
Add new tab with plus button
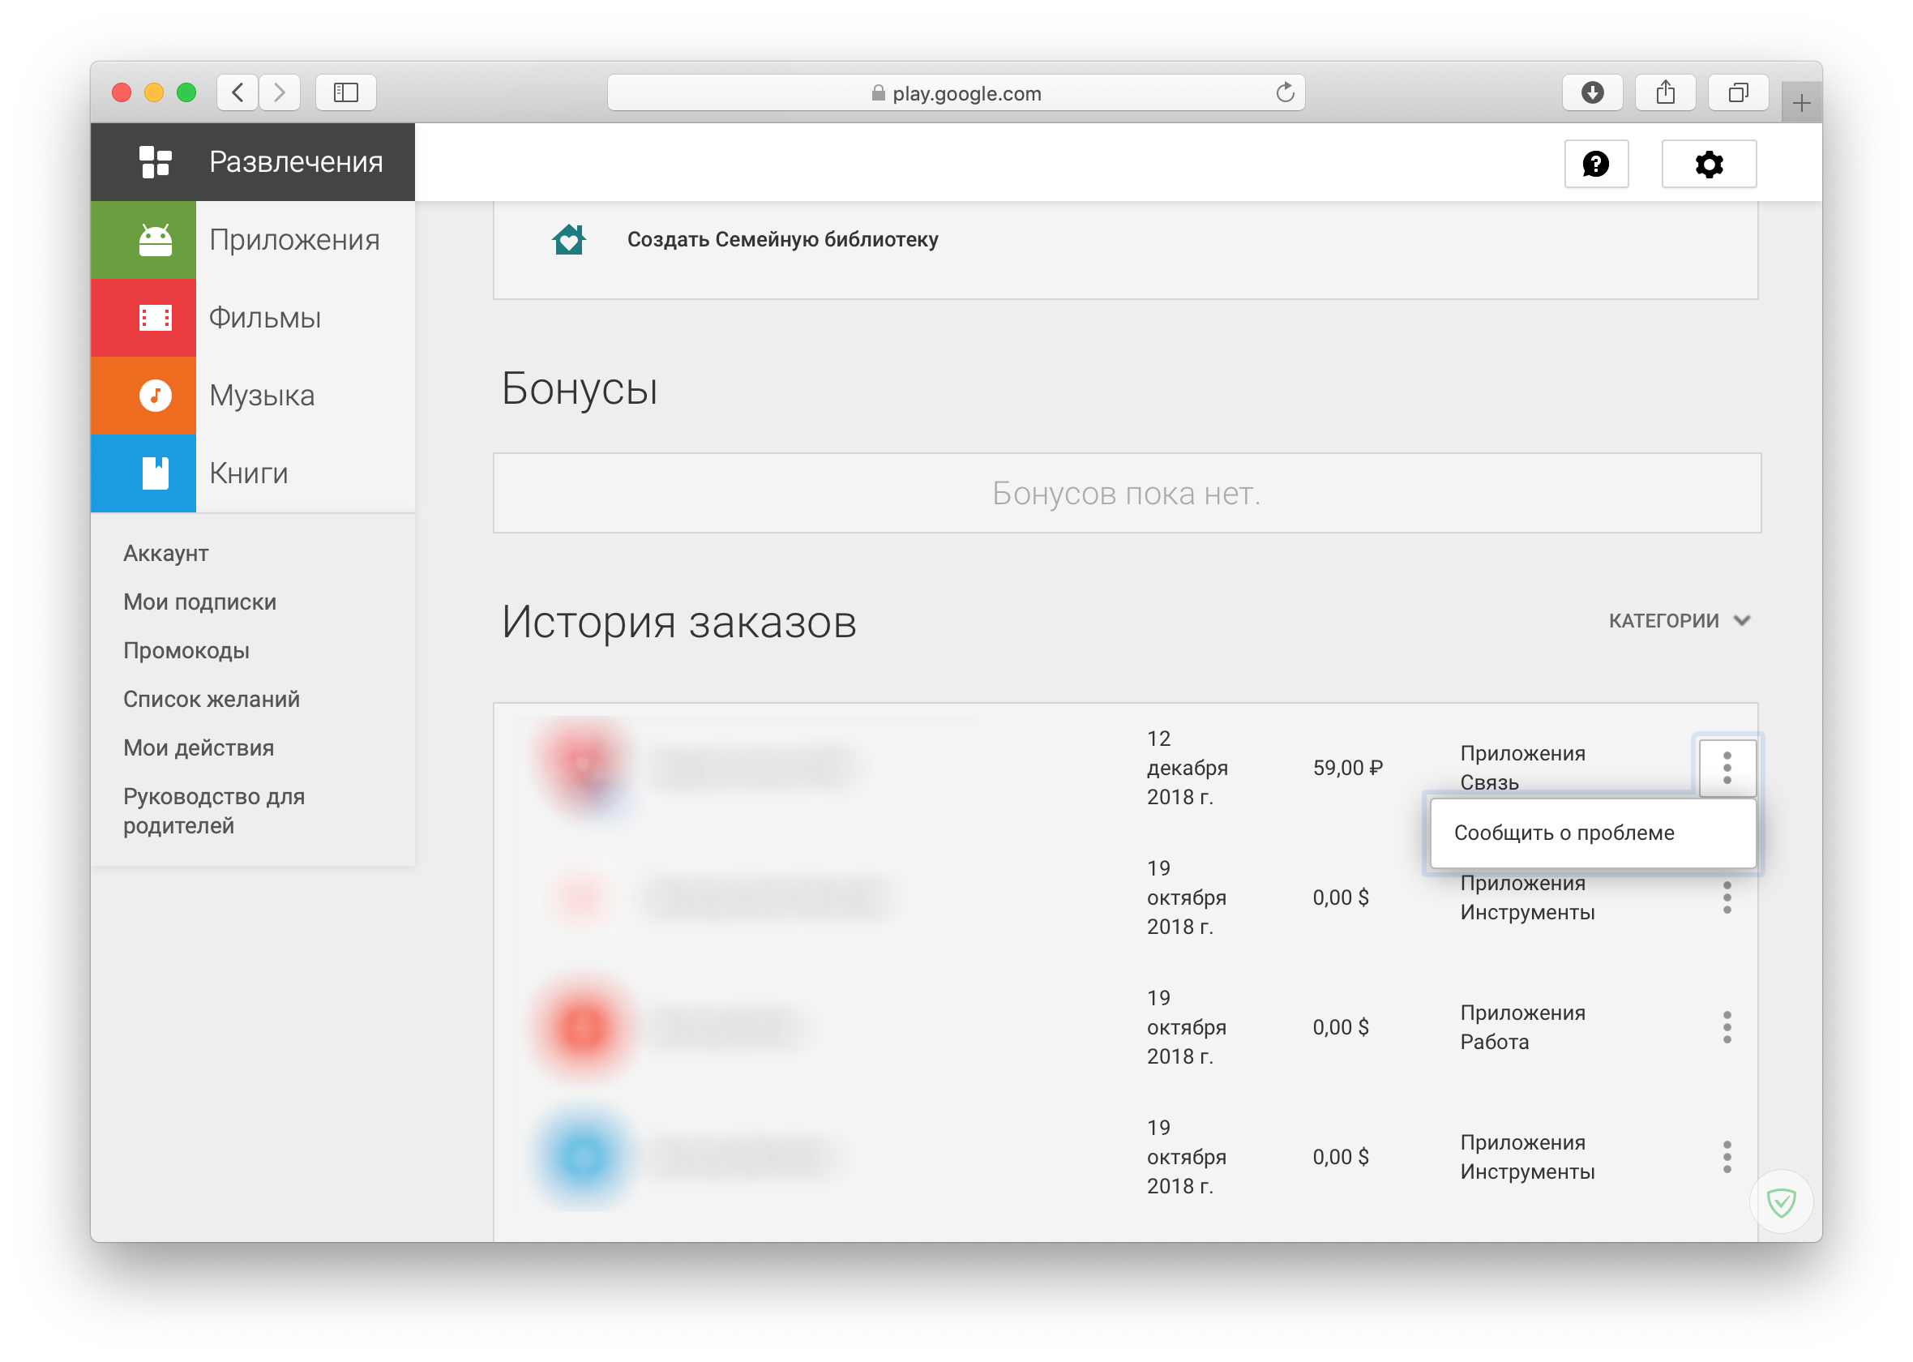coord(1801,103)
